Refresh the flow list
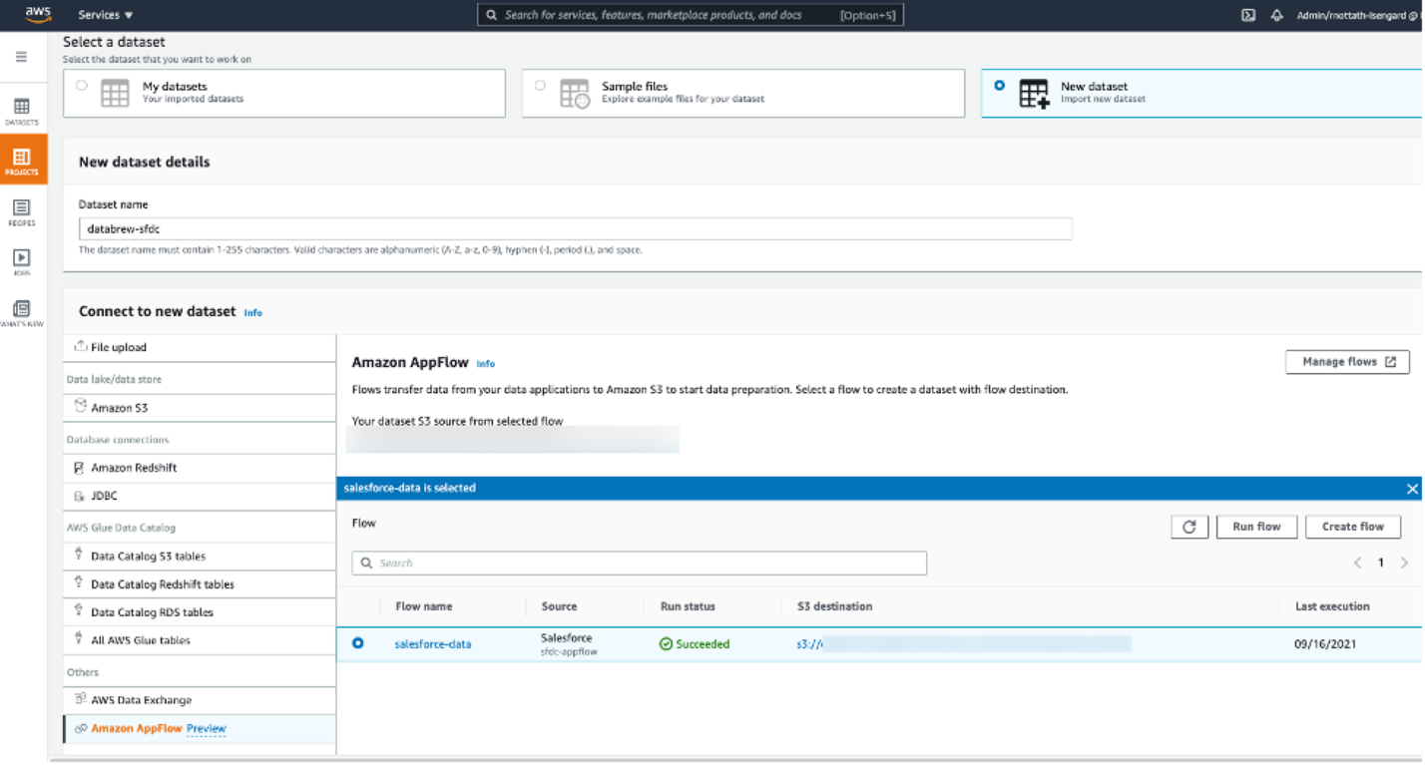1425x765 pixels. (x=1189, y=527)
